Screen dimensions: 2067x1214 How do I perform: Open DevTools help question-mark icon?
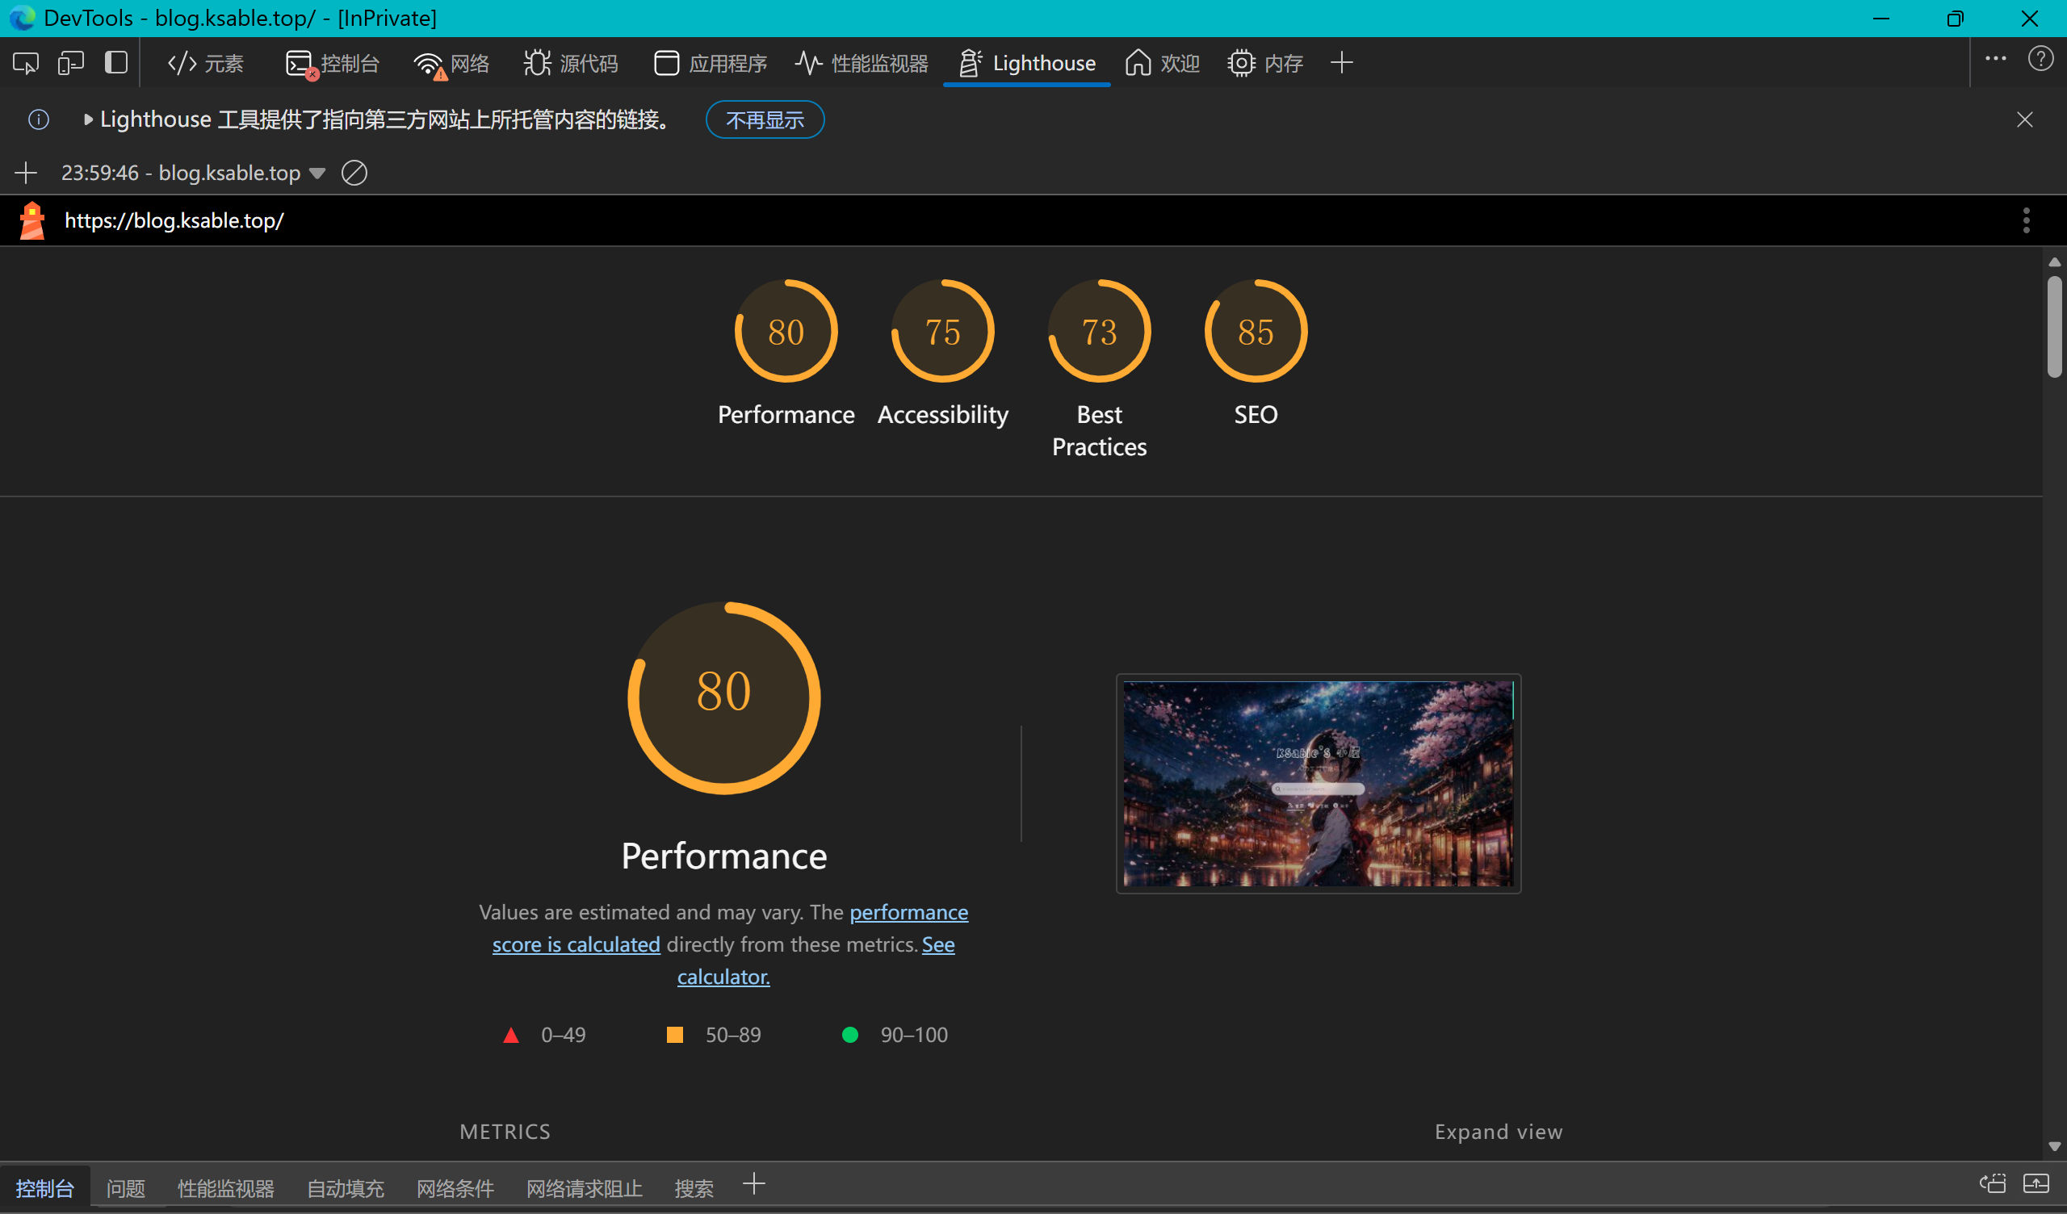click(x=2040, y=59)
